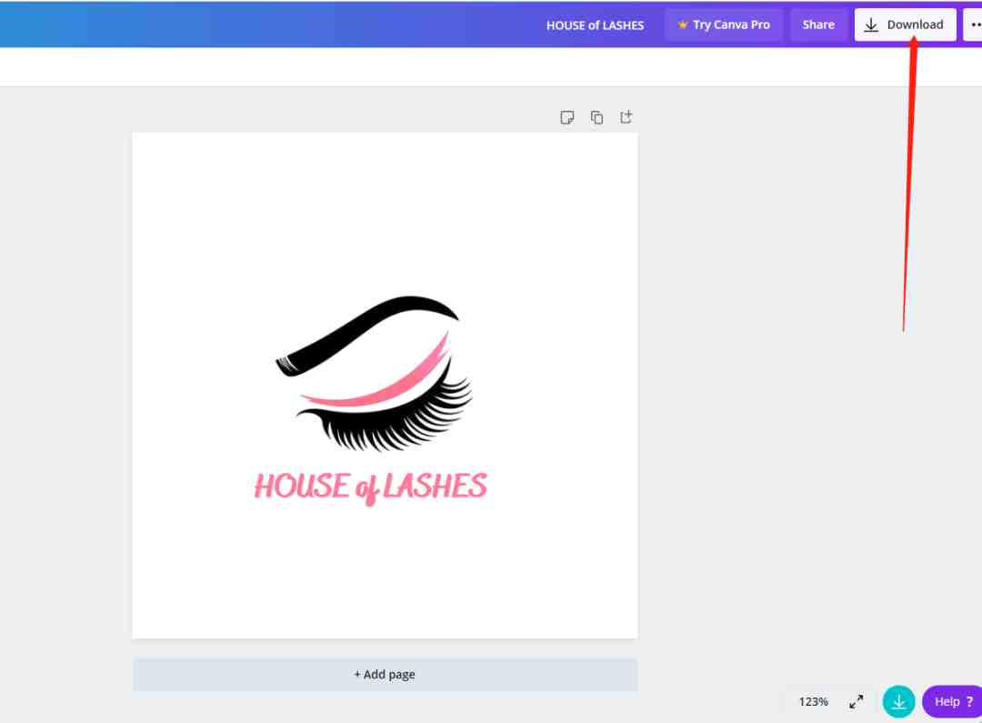Open the three-dot more options menu
Viewport: 982px width, 723px height.
tap(973, 25)
